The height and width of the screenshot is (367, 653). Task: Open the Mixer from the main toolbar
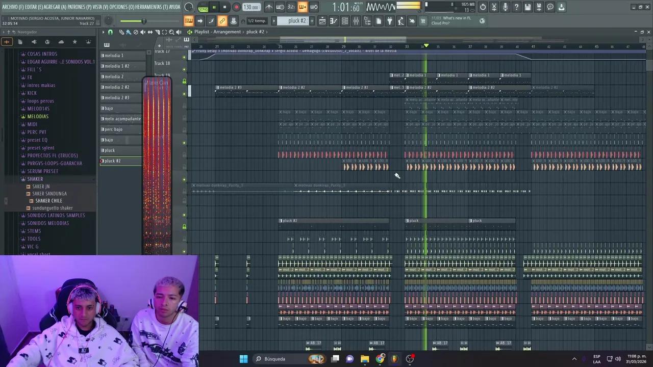point(357,21)
